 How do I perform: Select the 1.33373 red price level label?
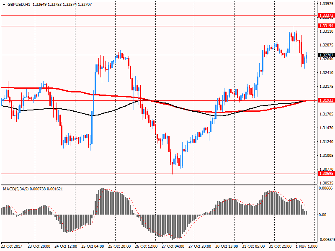pos(326,15)
